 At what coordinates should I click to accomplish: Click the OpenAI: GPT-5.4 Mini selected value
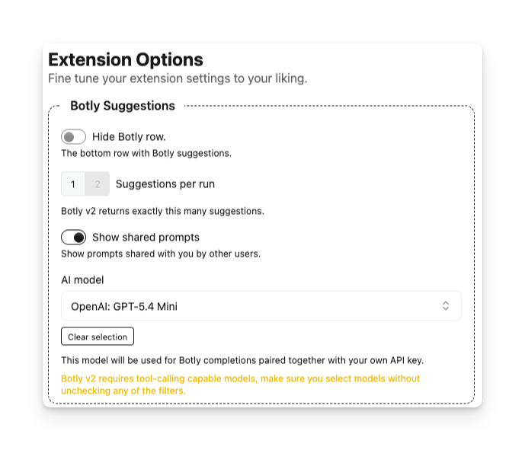(124, 307)
